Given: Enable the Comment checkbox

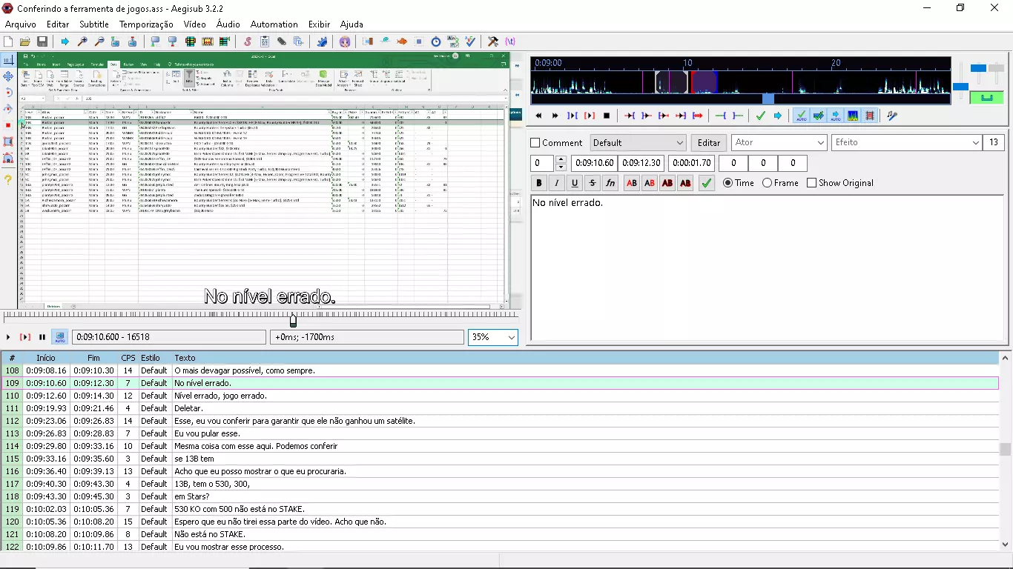Looking at the screenshot, I should click(x=535, y=143).
